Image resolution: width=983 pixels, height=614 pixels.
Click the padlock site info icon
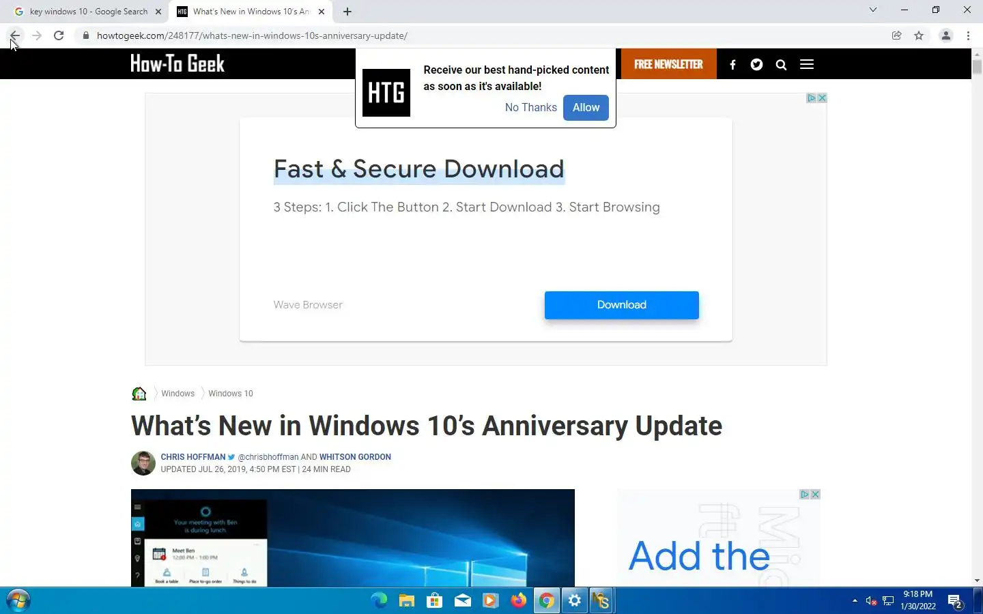pos(85,35)
